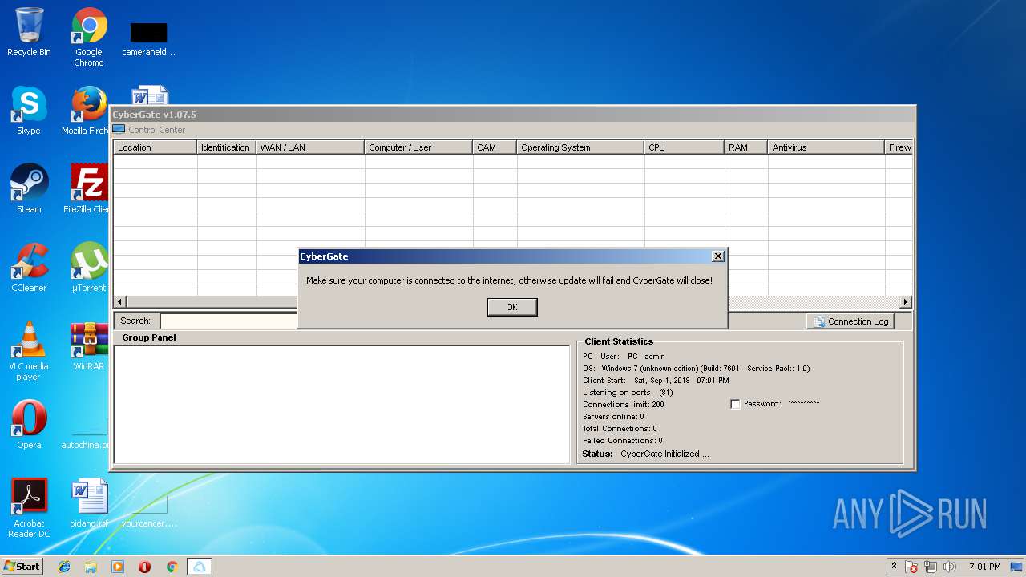Show hidden tray icons arrow
This screenshot has width=1026, height=577.
coord(894,566)
